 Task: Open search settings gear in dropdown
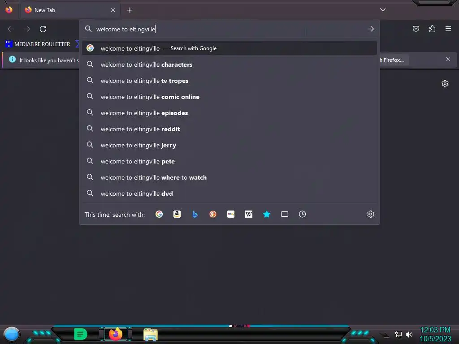pos(371,214)
